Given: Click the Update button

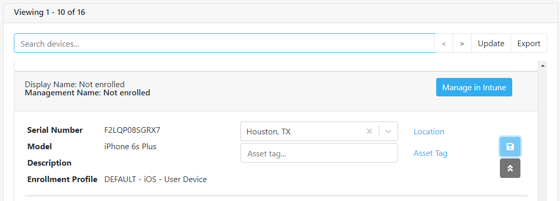Looking at the screenshot, I should point(491,44).
